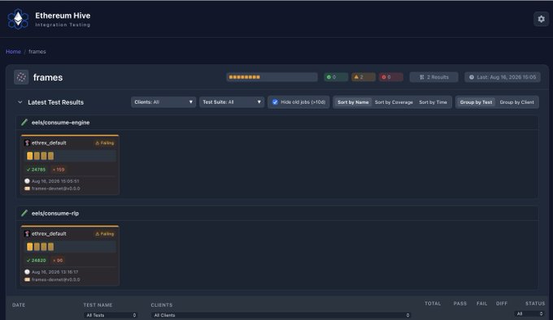Click the 159 failed count
Viewport: 553px width, 320px height.
(59, 169)
